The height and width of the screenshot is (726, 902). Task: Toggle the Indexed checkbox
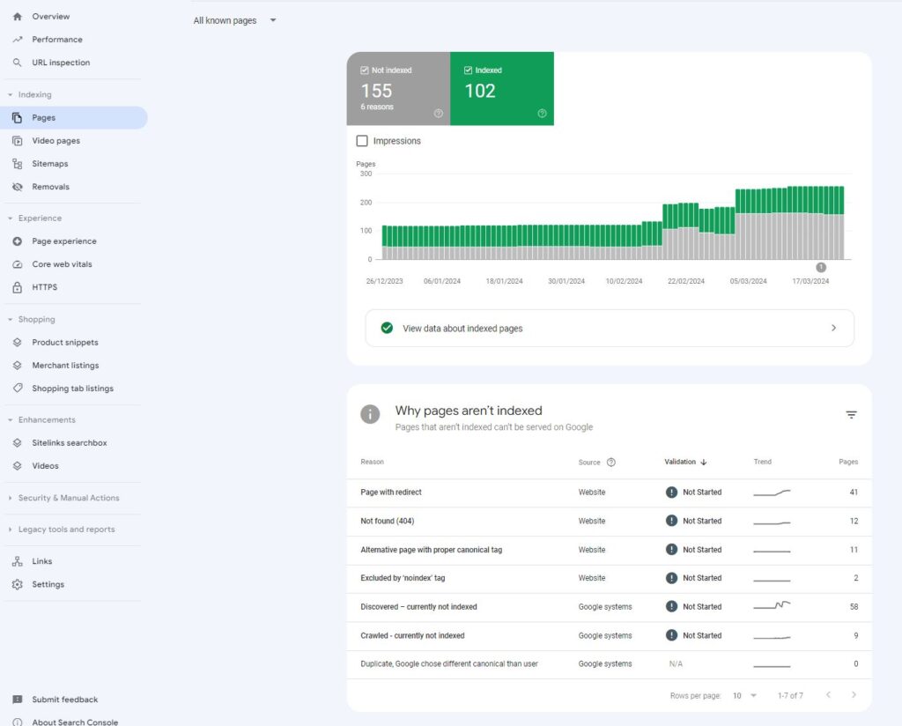pyautogui.click(x=468, y=70)
